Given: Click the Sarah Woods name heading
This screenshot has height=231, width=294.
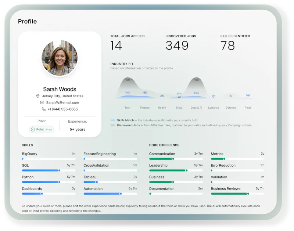Looking at the screenshot, I should click(x=60, y=89).
